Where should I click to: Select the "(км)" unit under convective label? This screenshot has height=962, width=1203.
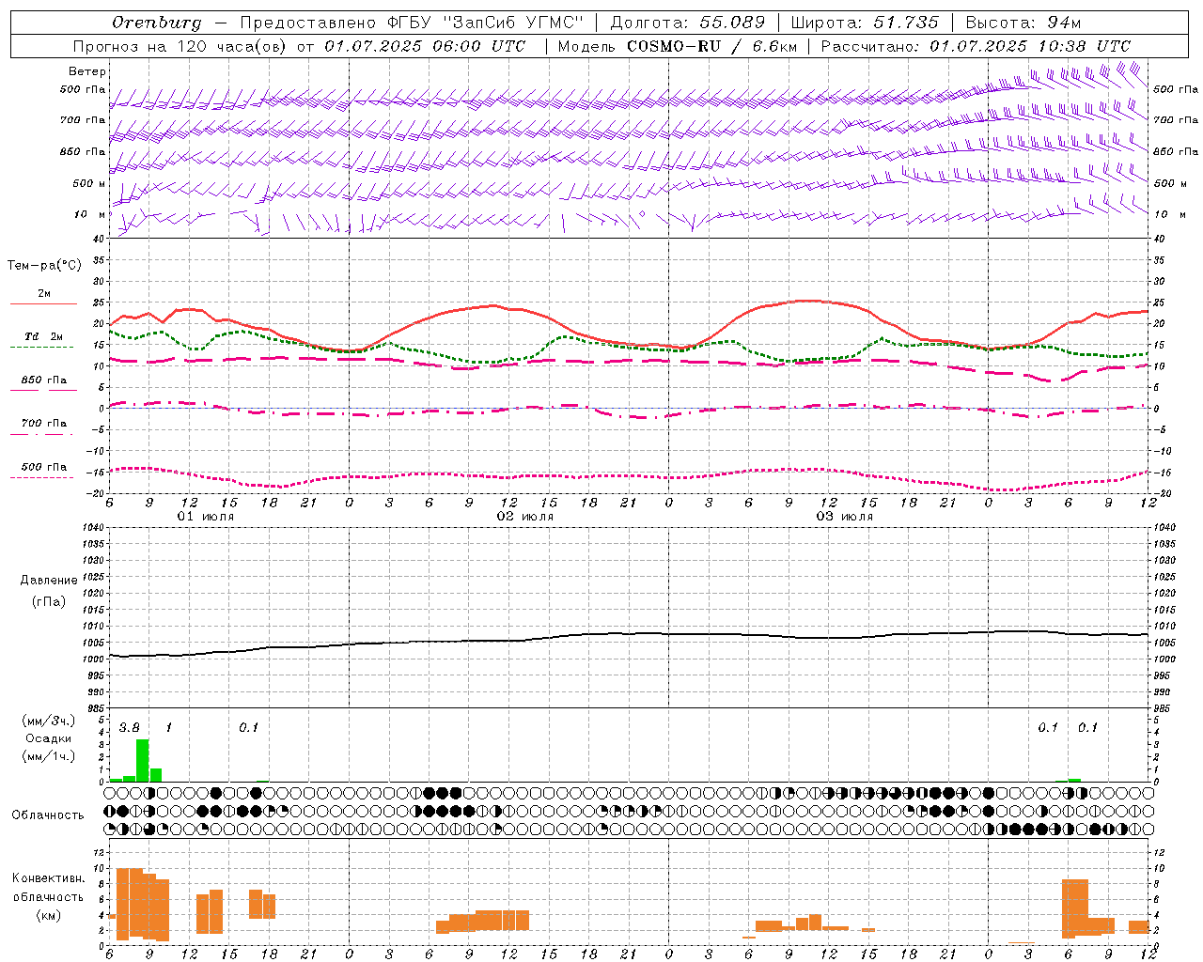(49, 915)
